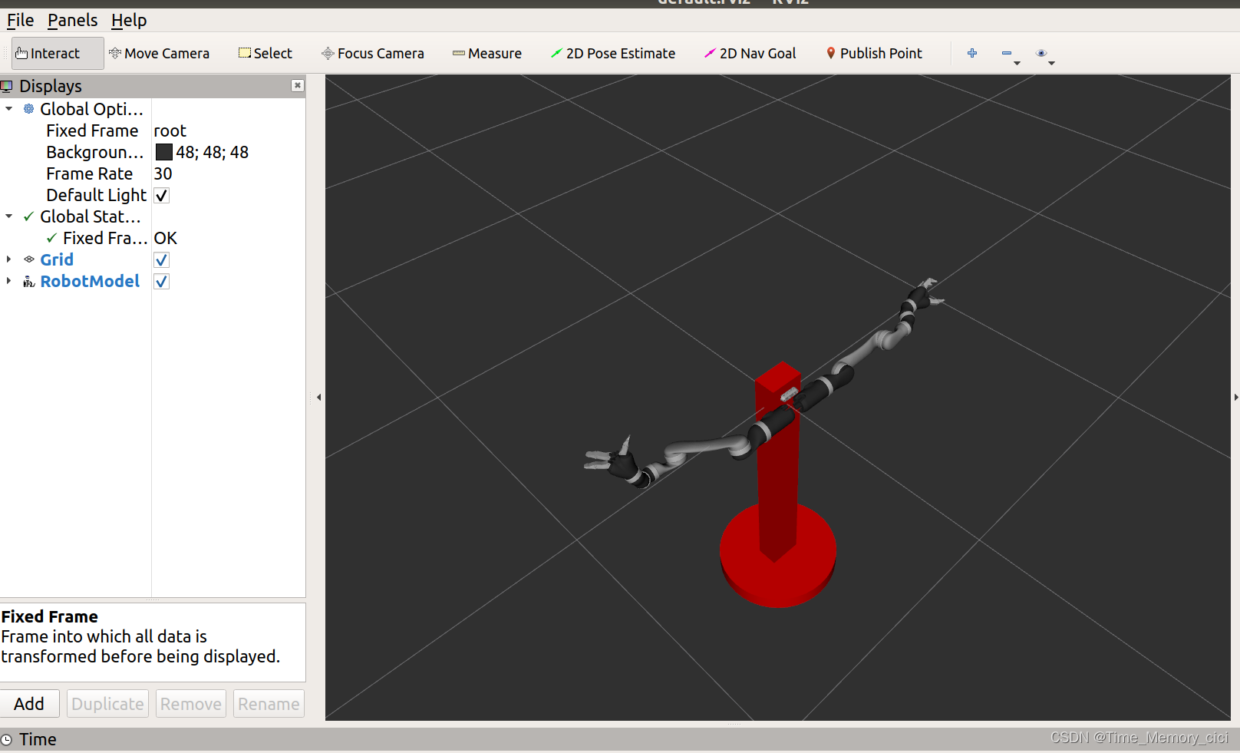1240x753 pixels.
Task: Collapse the Global Status tree node
Action: tap(9, 216)
